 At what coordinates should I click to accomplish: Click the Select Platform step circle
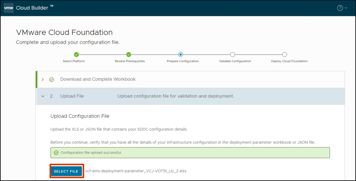coord(76,55)
